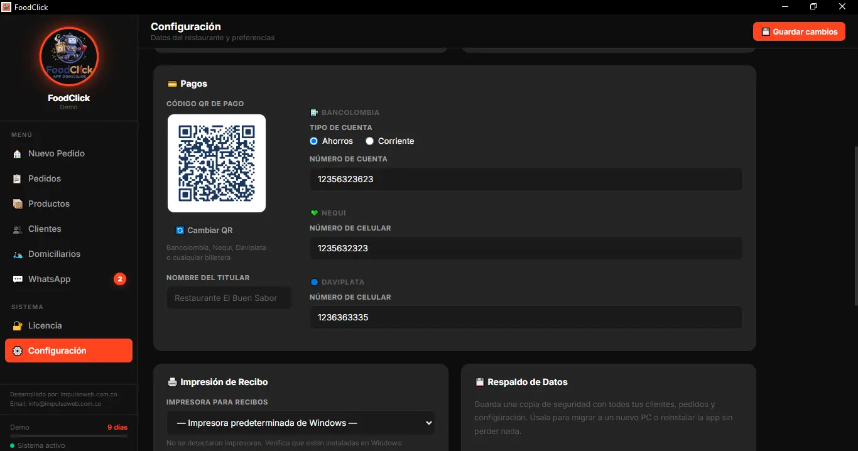Click the 'TIPO DE CUENTA' label
Screen dimensions: 858x451
(x=341, y=128)
